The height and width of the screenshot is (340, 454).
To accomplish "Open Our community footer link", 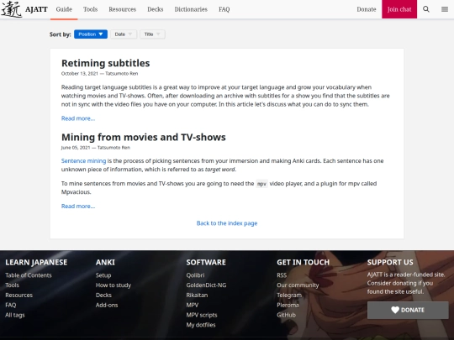I will pos(298,285).
